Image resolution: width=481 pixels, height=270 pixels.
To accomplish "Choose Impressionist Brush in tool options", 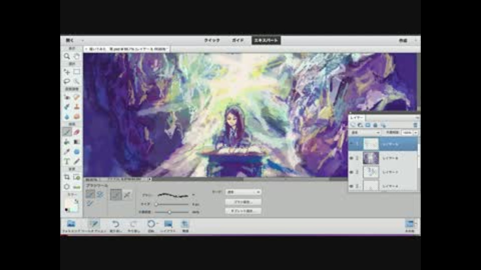I will pyautogui.click(x=100, y=194).
